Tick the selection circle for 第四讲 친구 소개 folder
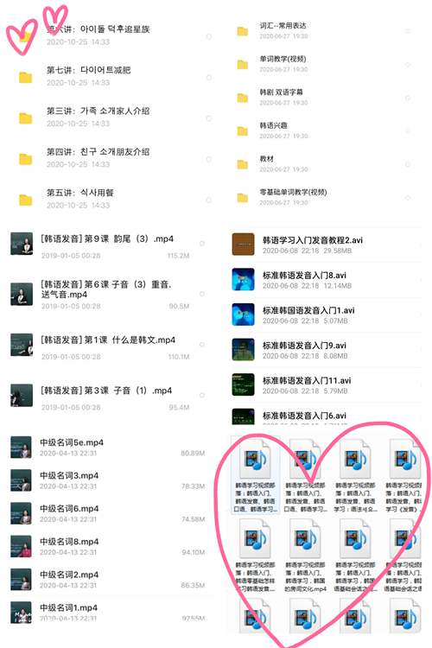432x648 pixels. 209,159
